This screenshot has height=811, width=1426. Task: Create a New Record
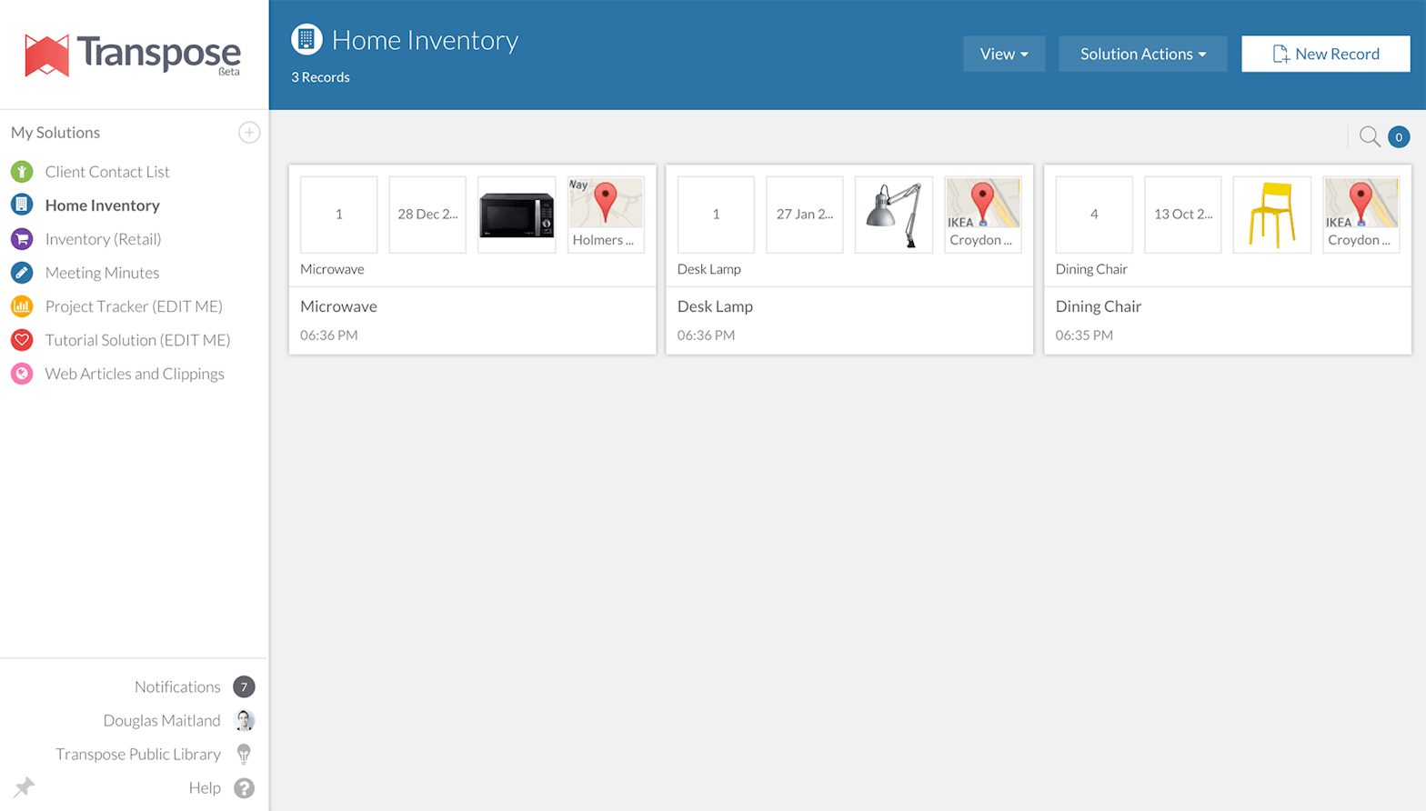(x=1325, y=54)
